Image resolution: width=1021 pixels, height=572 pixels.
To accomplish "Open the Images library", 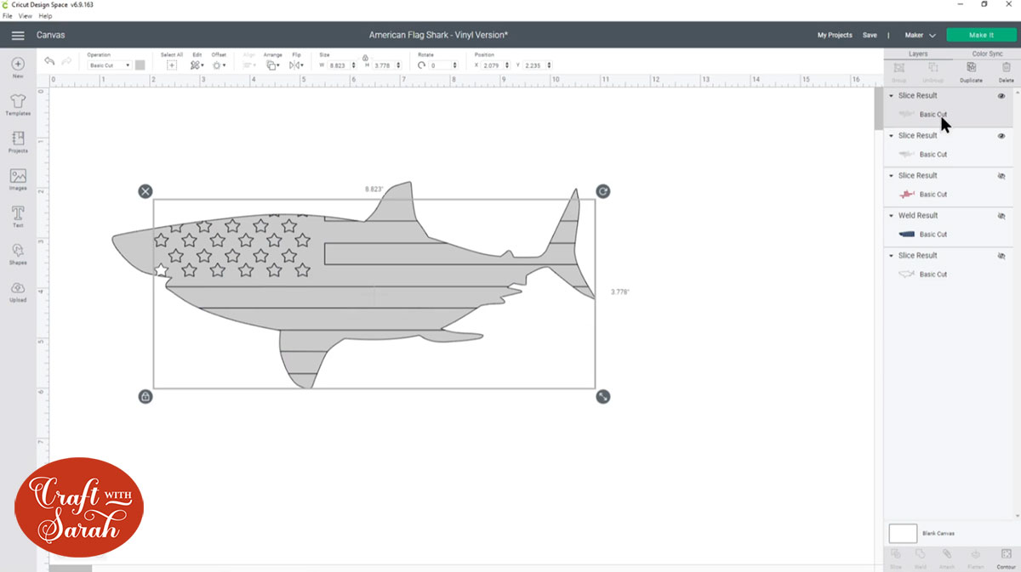I will click(18, 178).
